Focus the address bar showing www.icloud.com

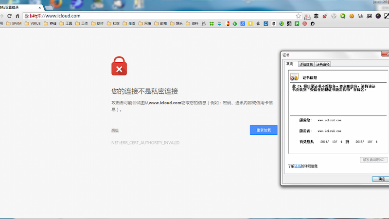pos(162,16)
